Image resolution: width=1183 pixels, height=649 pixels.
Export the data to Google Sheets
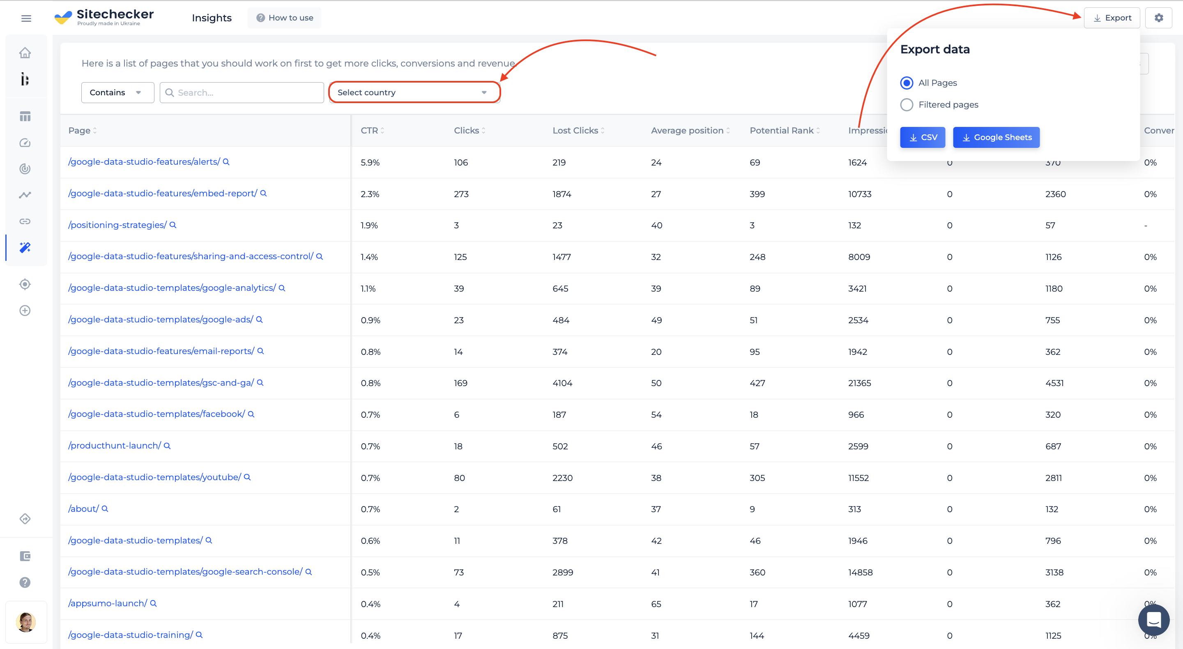tap(996, 137)
